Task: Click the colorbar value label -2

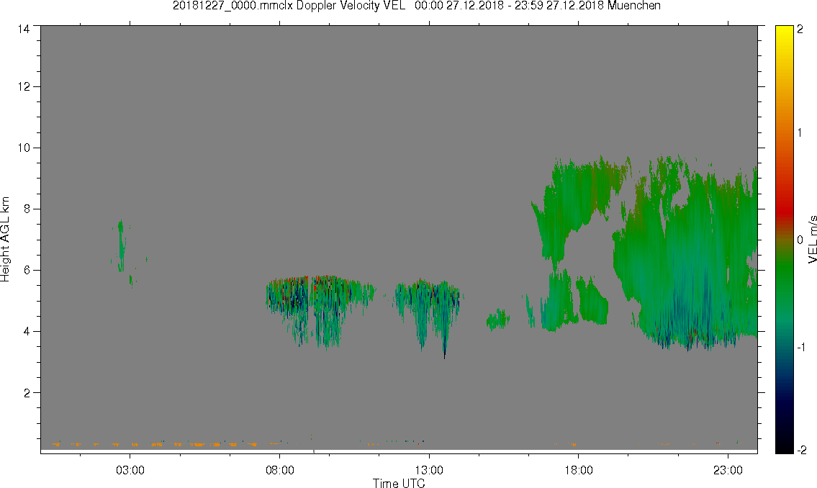Action: [x=801, y=450]
